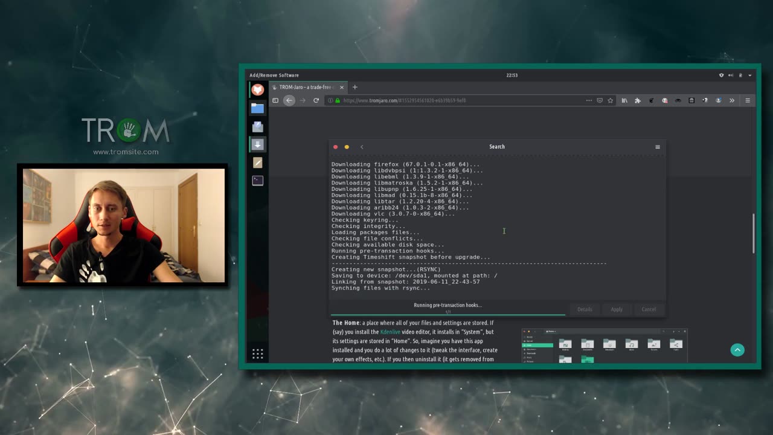The height and width of the screenshot is (435, 773).
Task: Open Firefox from the dock
Action: pyautogui.click(x=258, y=90)
